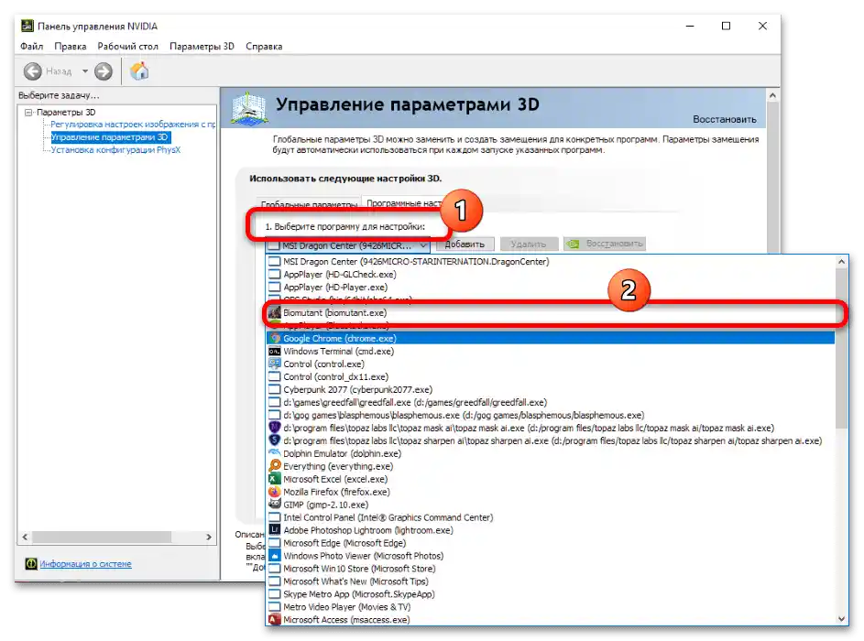Click the task tree scroll right arrow
The width and height of the screenshot is (864, 641).
tap(209, 537)
